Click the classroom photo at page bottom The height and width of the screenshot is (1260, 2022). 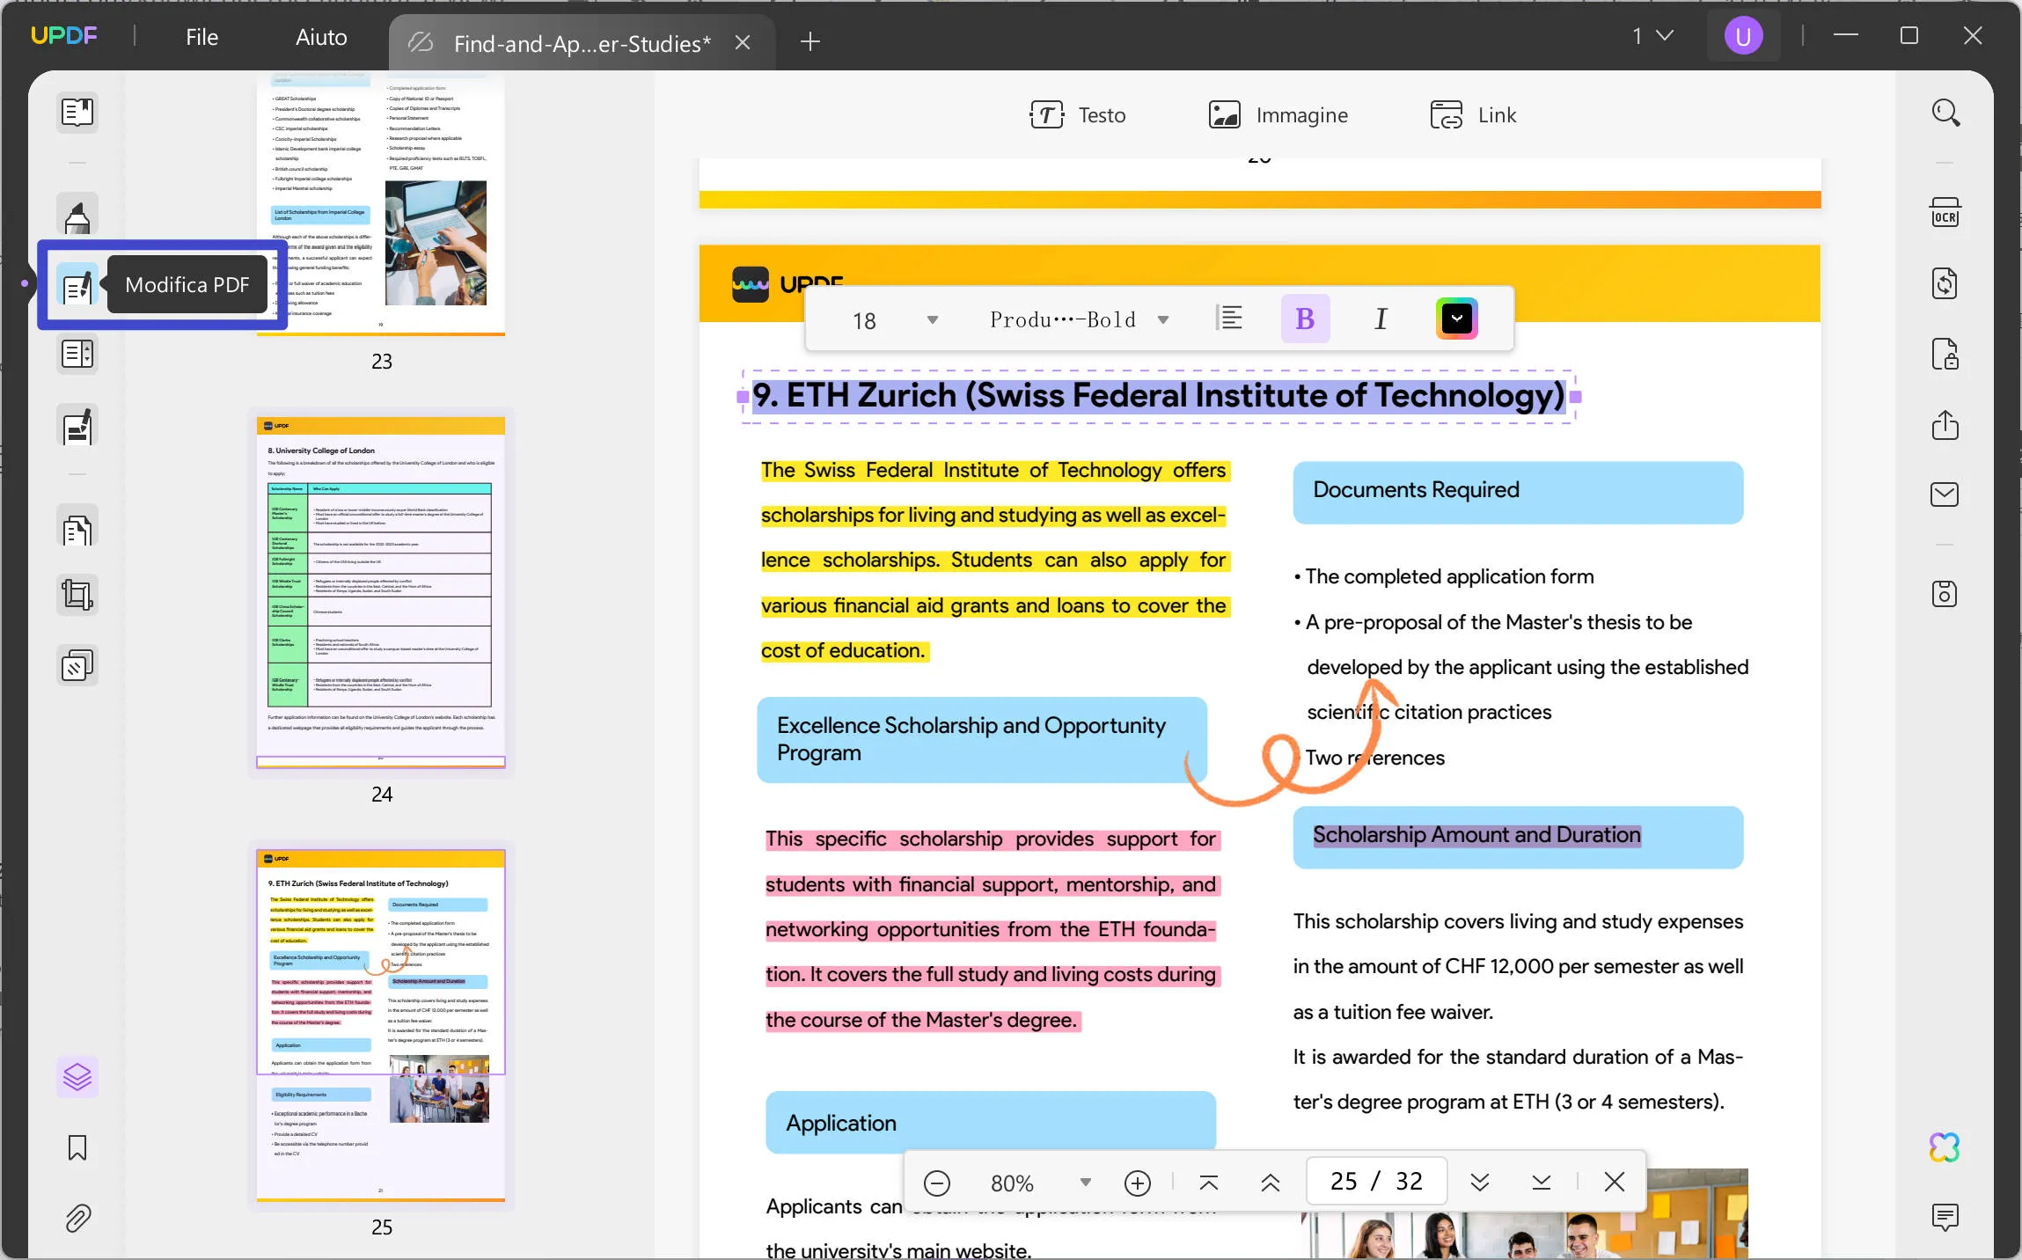tap(1525, 1214)
